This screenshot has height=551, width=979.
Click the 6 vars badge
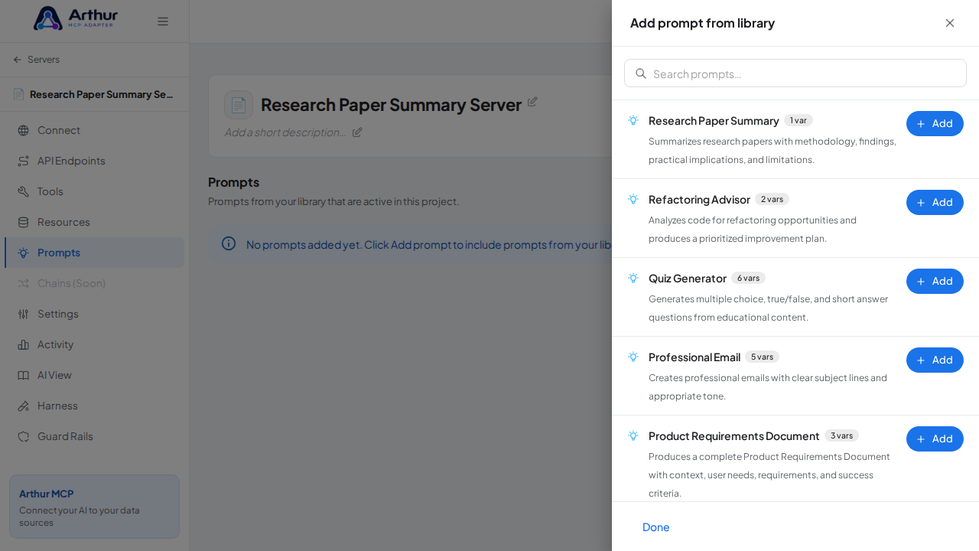748,278
